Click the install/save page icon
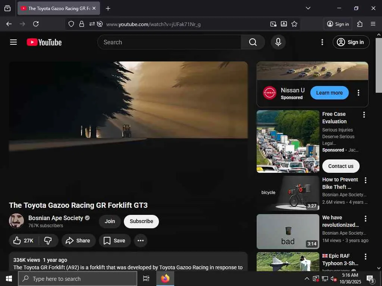 click(284, 24)
